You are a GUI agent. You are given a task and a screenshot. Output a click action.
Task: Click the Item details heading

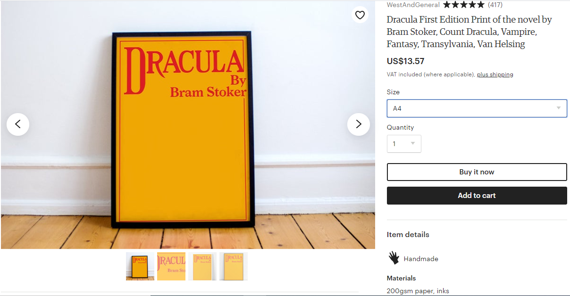[x=408, y=234]
